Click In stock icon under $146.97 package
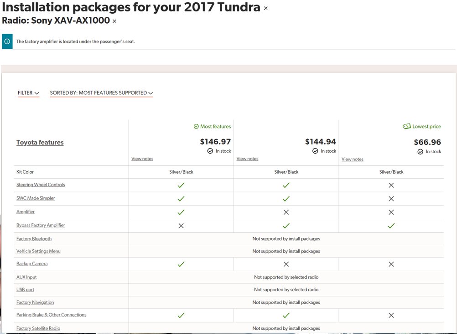 pyautogui.click(x=210, y=151)
